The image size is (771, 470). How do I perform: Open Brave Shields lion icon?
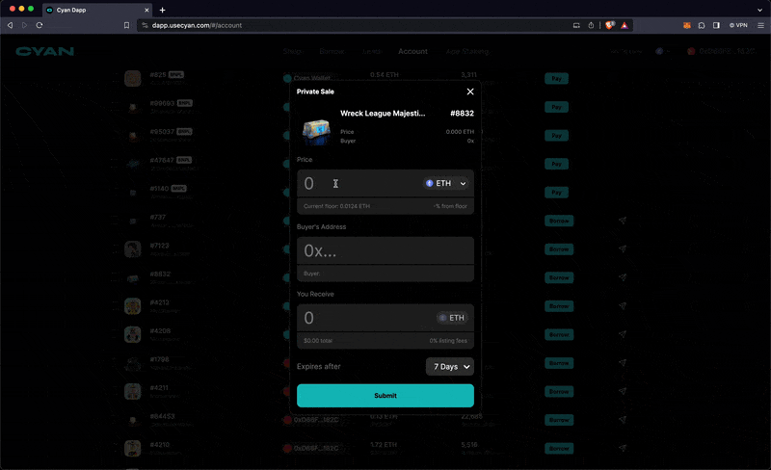[610, 25]
